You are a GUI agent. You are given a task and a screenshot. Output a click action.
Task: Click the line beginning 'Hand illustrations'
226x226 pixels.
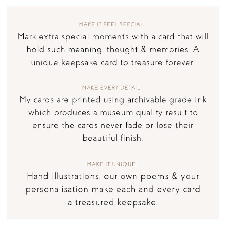pyautogui.click(x=113, y=176)
